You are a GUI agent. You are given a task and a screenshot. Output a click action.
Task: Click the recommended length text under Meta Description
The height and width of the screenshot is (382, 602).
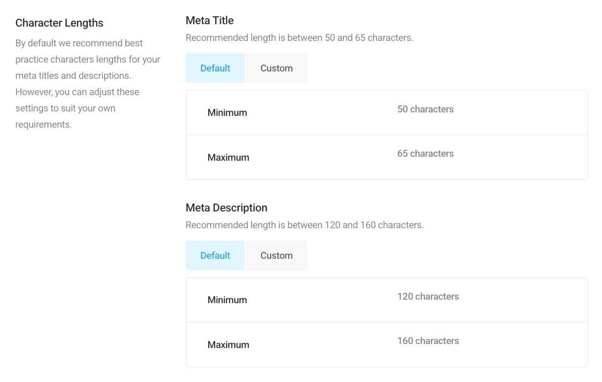coord(304,225)
